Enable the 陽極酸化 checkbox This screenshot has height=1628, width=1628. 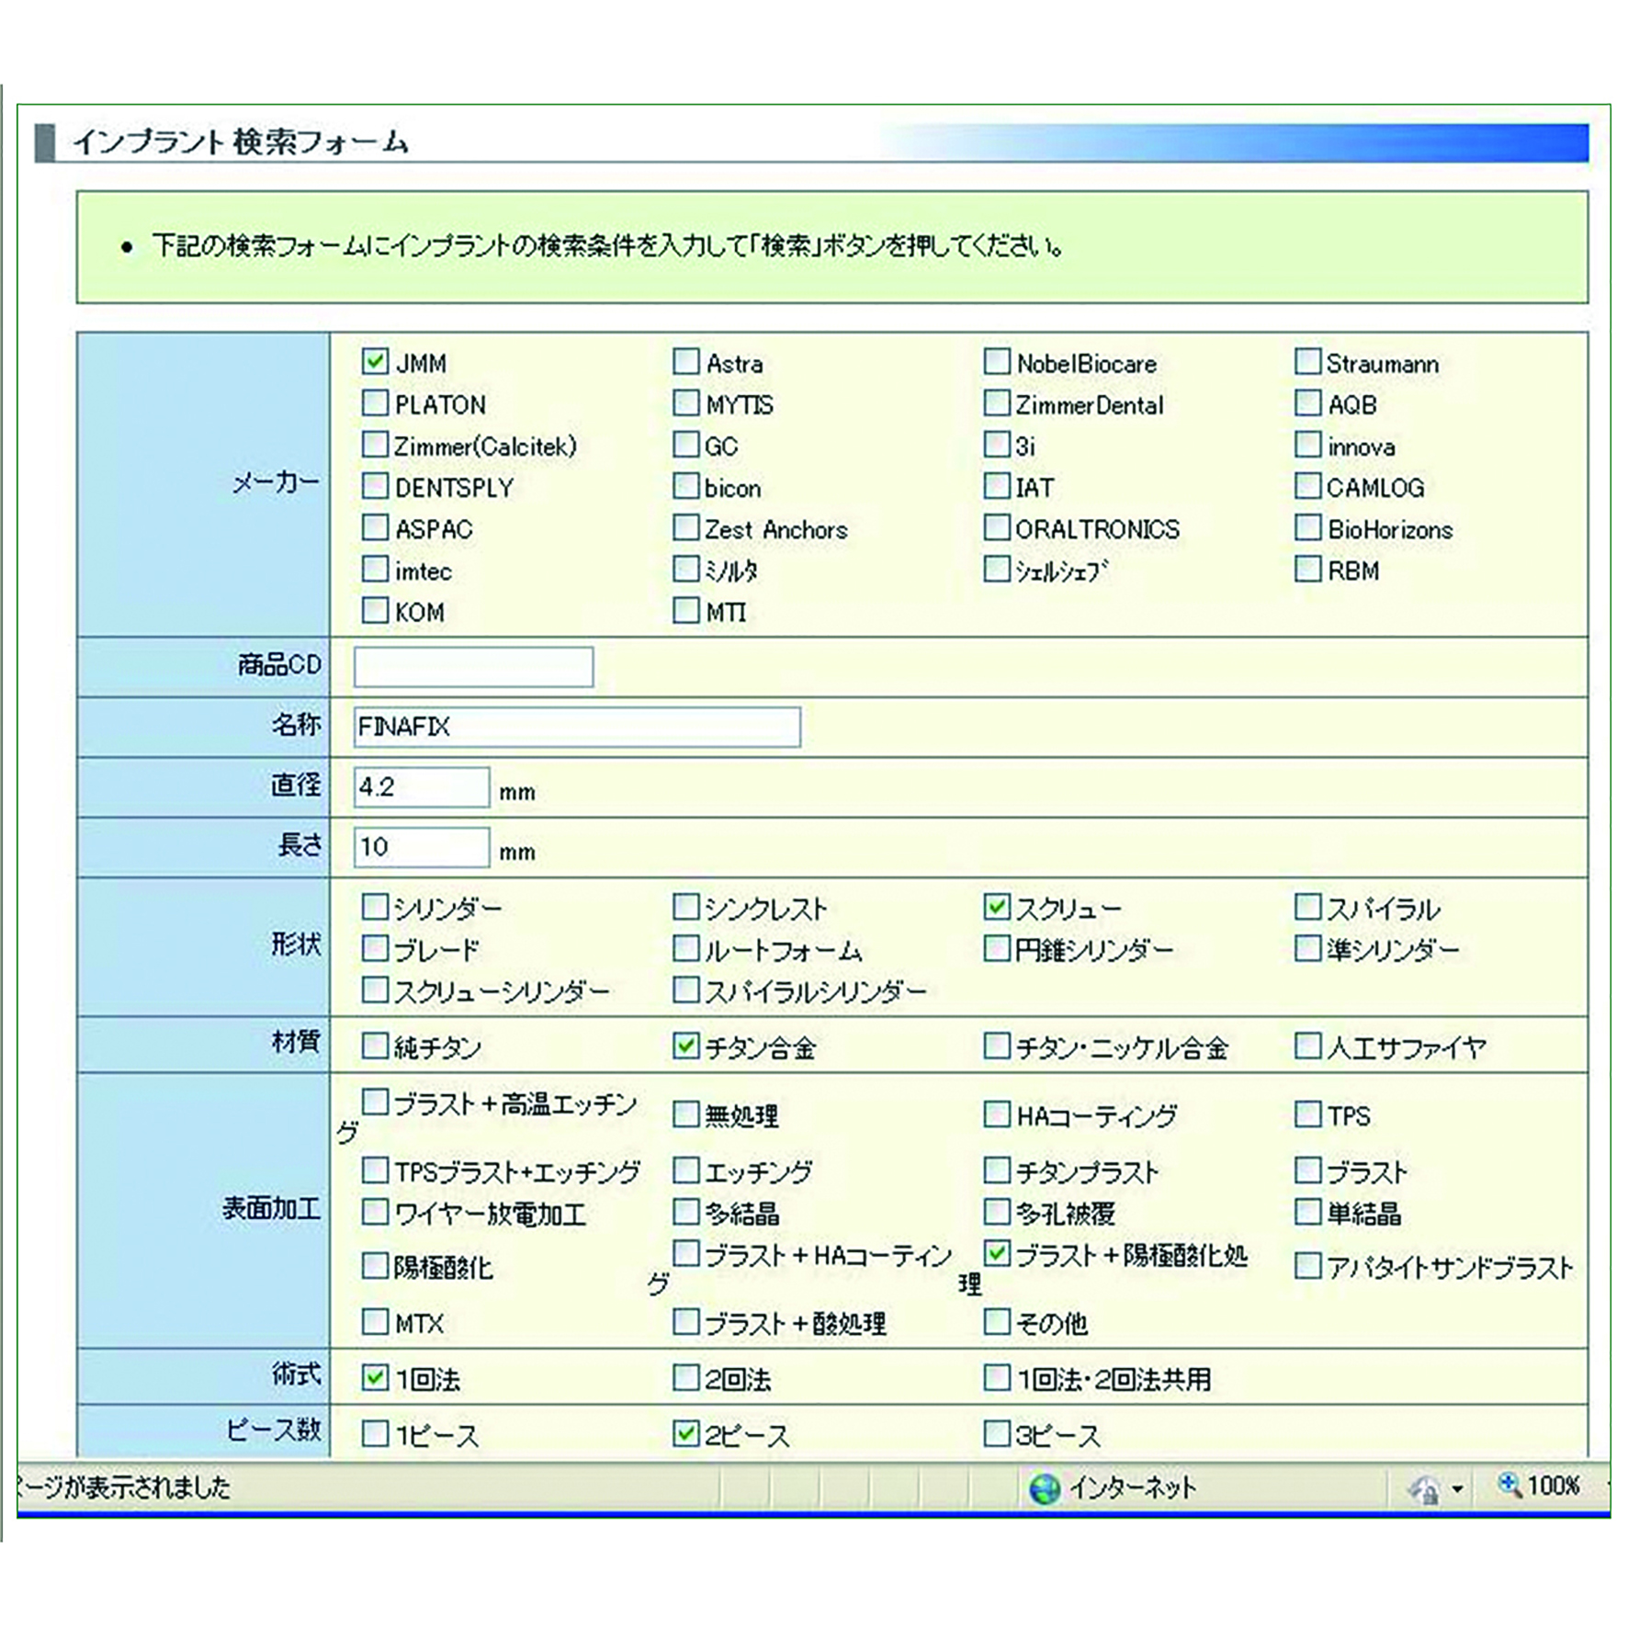click(x=375, y=1266)
